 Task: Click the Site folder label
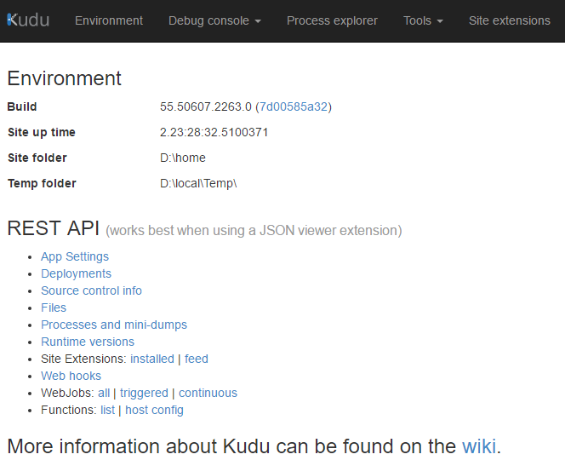pyautogui.click(x=37, y=158)
